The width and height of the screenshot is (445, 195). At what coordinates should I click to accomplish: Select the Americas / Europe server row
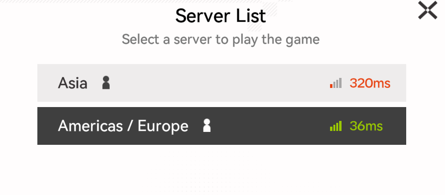point(222,126)
